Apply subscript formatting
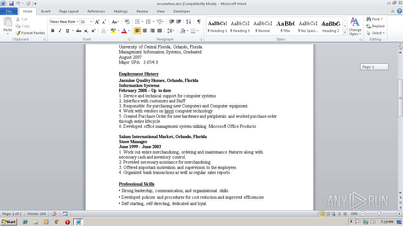 (x=86, y=31)
